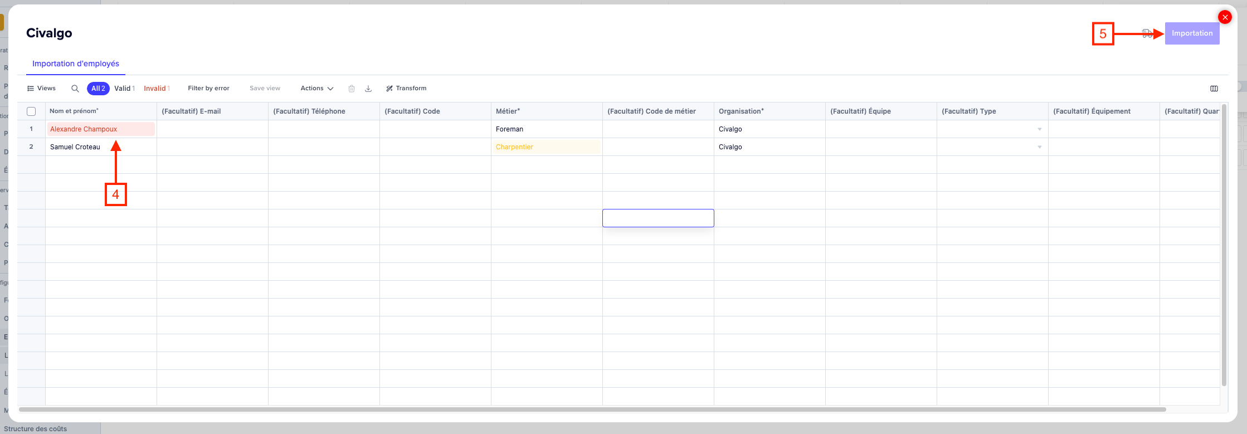1247x434 pixels.
Task: Open the Transform magic wand tool
Action: tap(406, 89)
